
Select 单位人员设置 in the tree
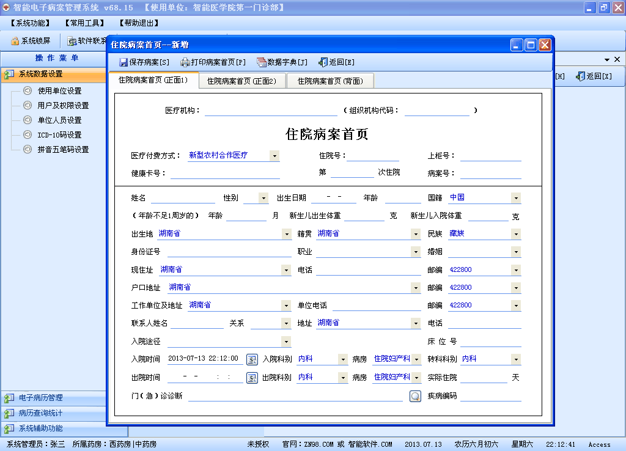(59, 120)
